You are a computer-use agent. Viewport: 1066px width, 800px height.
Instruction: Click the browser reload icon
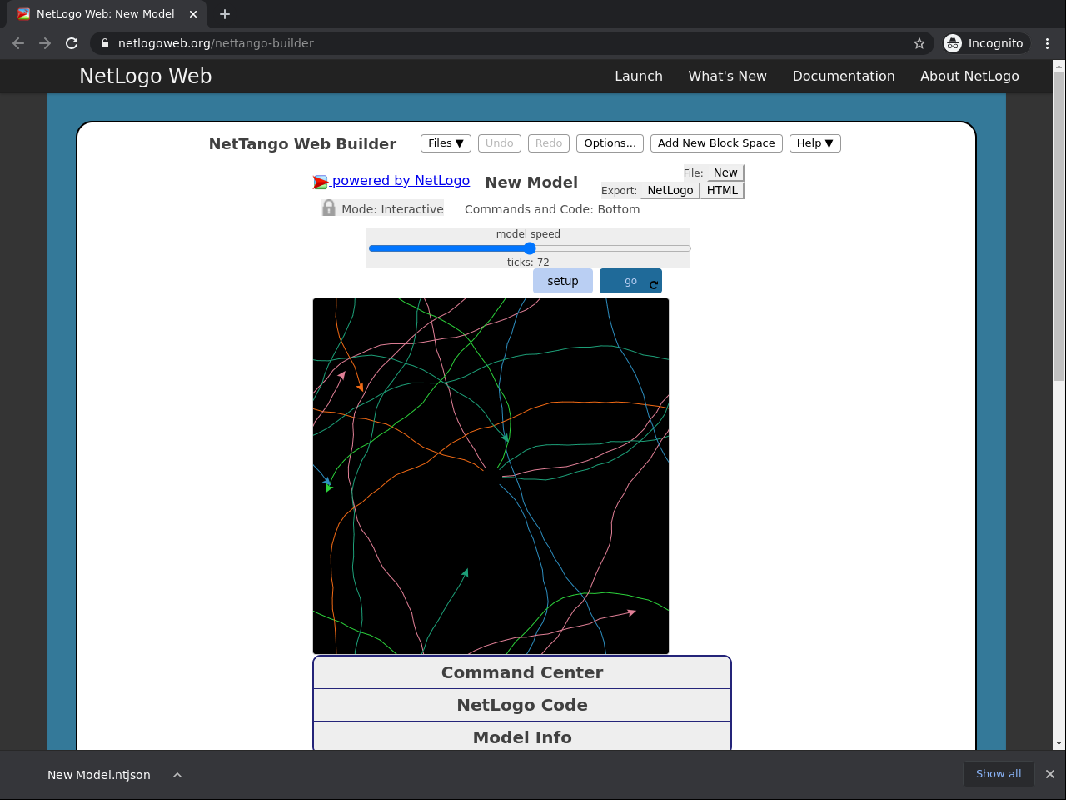[72, 43]
